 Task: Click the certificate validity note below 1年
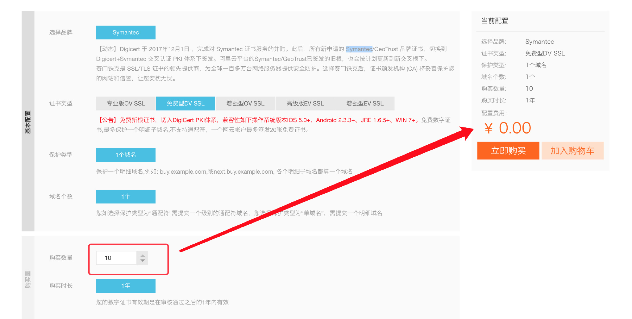coord(162,302)
